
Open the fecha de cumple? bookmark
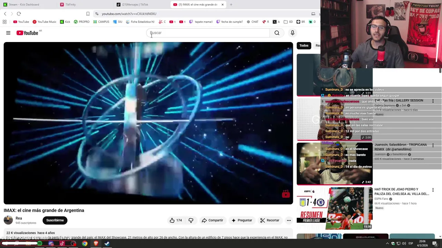[230, 22]
